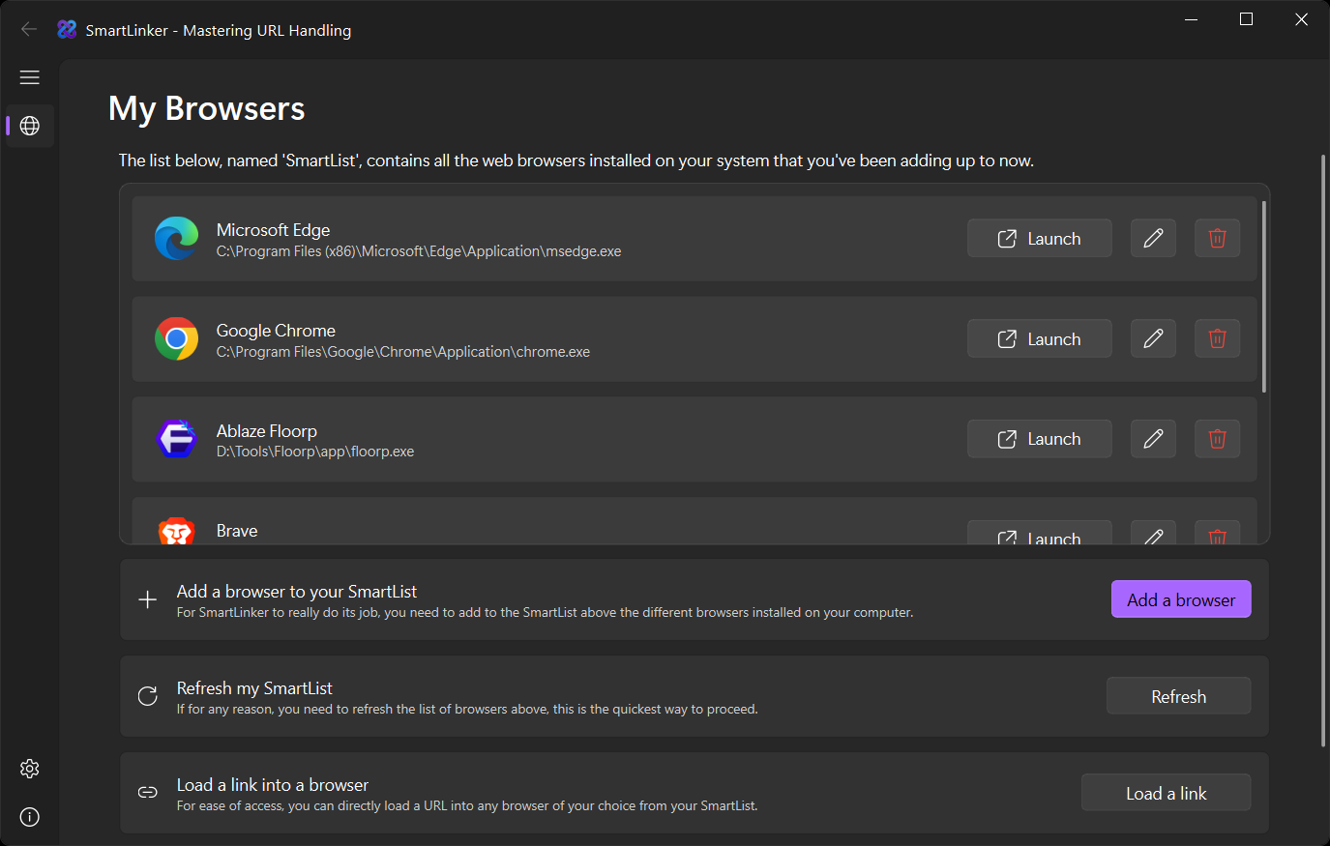Click the Brave browser icon
The image size is (1330, 846).
click(176, 531)
